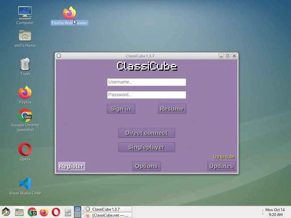
Task: Select the vm3's Home folder icon
Action: (25, 39)
